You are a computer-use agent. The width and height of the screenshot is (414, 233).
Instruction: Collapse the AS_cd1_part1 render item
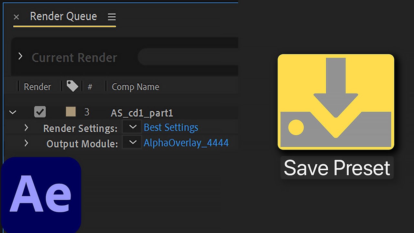click(13, 113)
